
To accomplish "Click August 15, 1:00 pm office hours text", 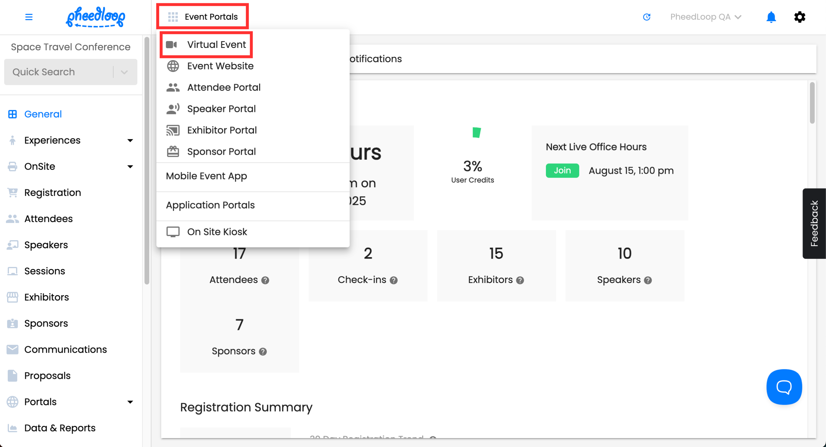I will [631, 171].
